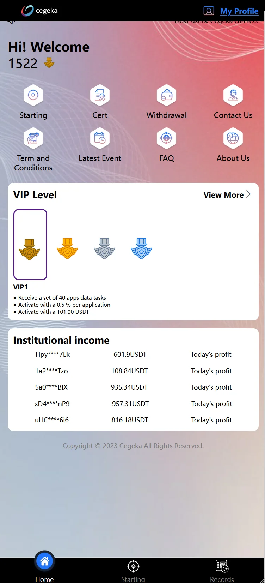Open the Cert certificate icon

coord(100,95)
